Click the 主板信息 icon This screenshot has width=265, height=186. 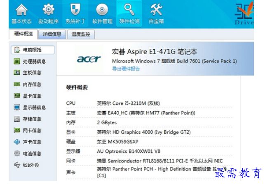tap(17, 73)
